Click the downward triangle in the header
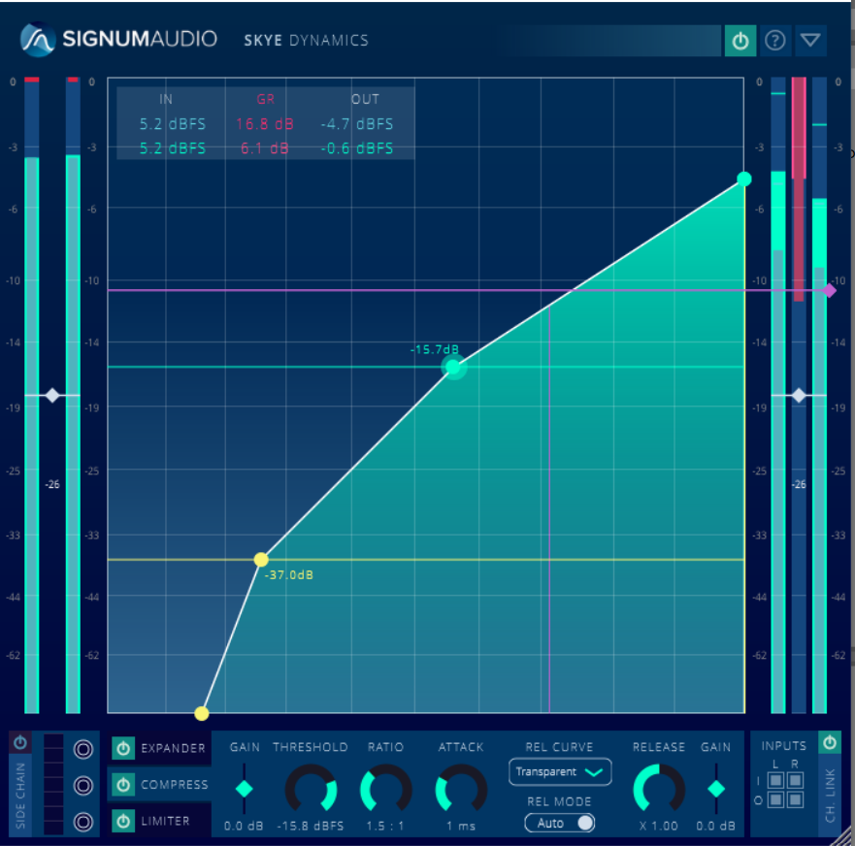The height and width of the screenshot is (846, 855). click(809, 41)
